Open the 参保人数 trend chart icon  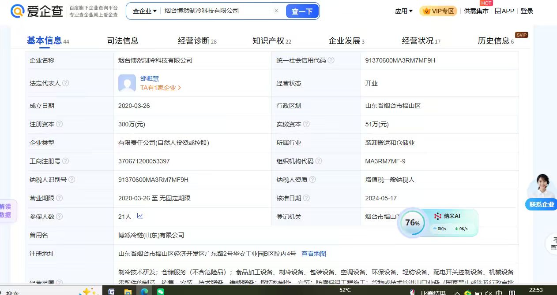140,216
